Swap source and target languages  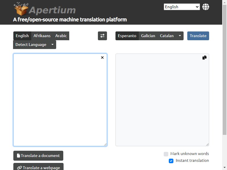102,36
